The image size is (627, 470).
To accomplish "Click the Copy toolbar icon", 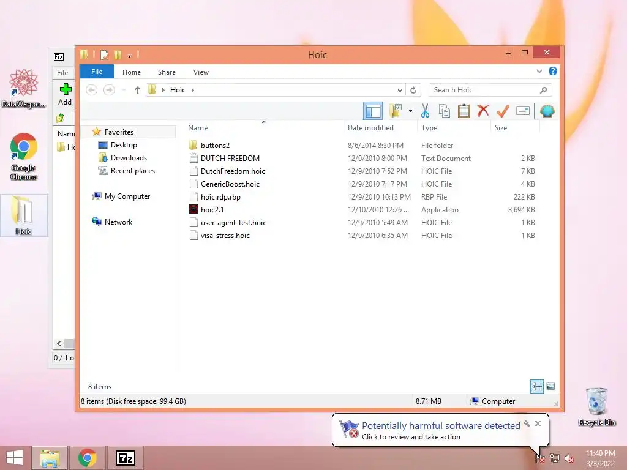I will click(445, 111).
